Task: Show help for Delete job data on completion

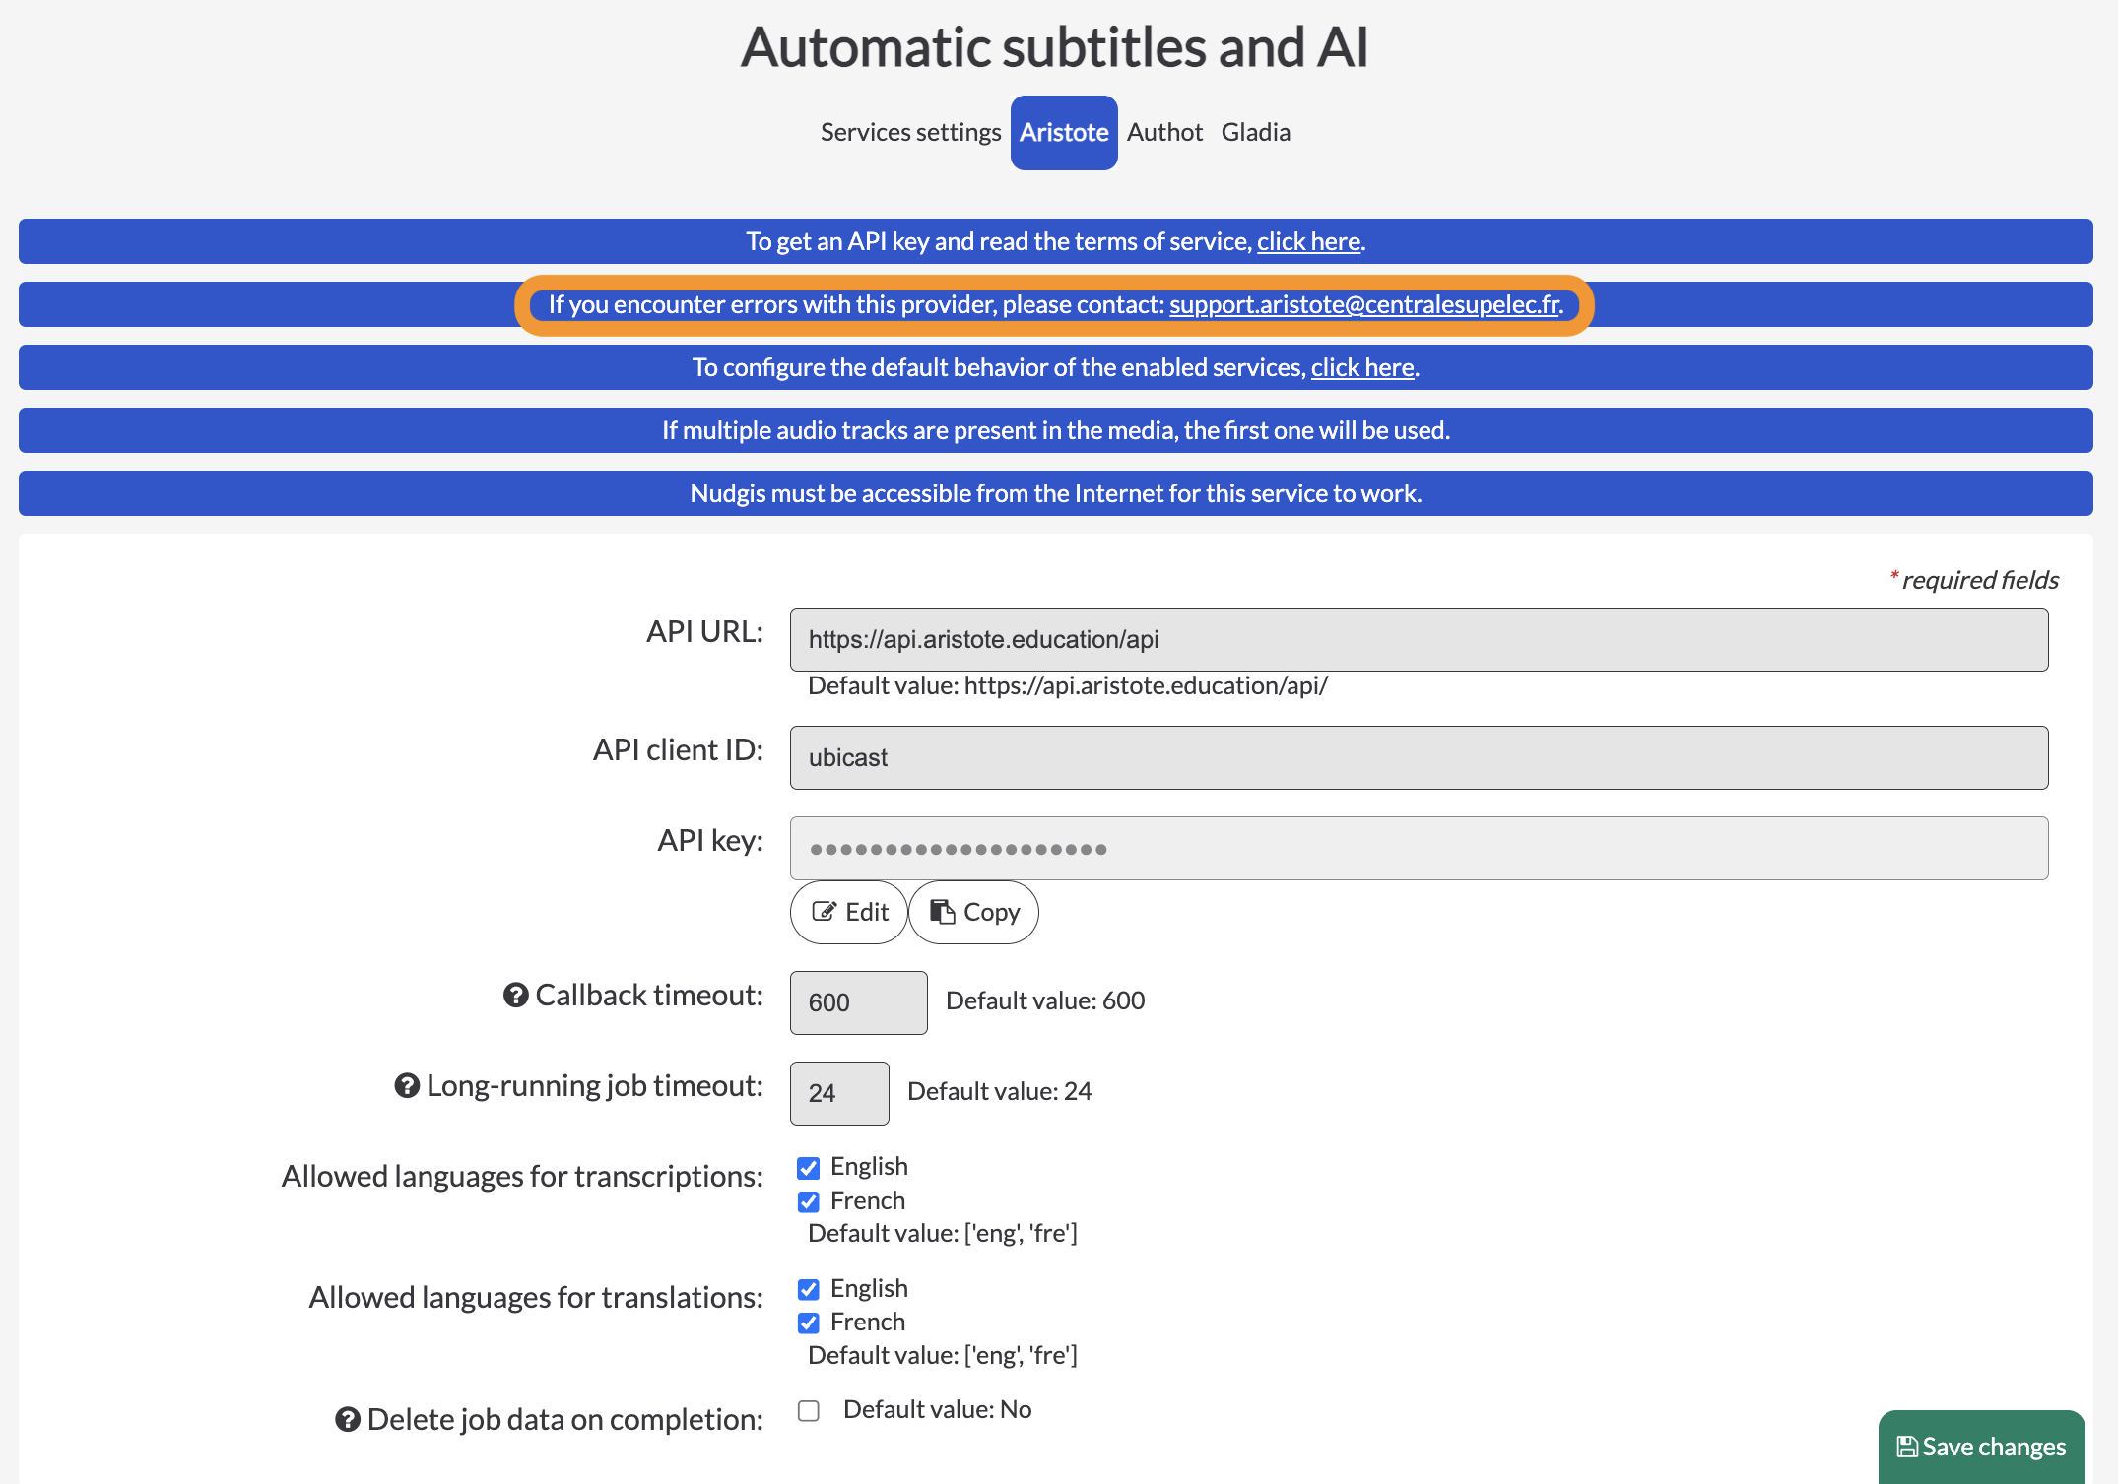Action: (348, 1420)
